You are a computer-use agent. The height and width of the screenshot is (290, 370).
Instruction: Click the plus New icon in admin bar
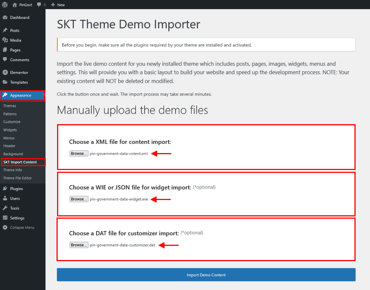click(x=53, y=5)
